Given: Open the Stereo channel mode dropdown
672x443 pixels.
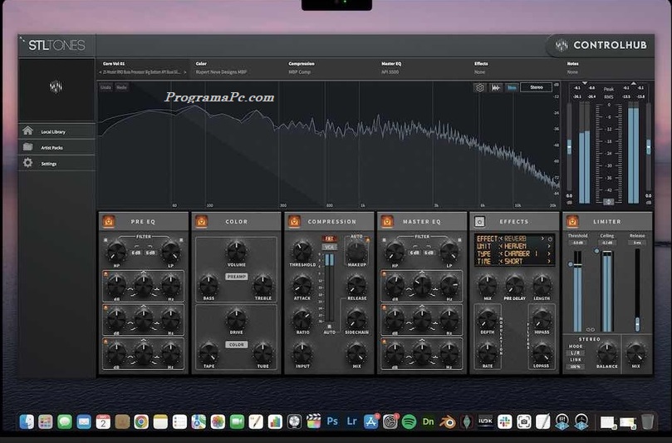Looking at the screenshot, I should tap(536, 87).
